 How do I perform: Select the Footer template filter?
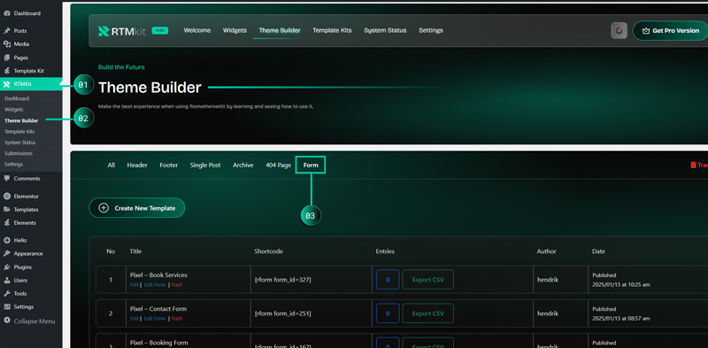(169, 166)
